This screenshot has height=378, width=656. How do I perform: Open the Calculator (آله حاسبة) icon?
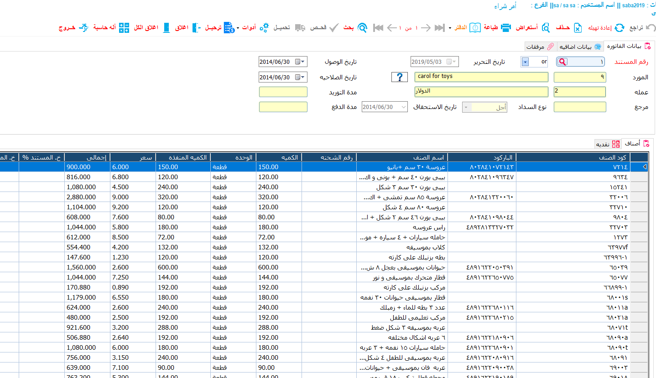tap(124, 28)
